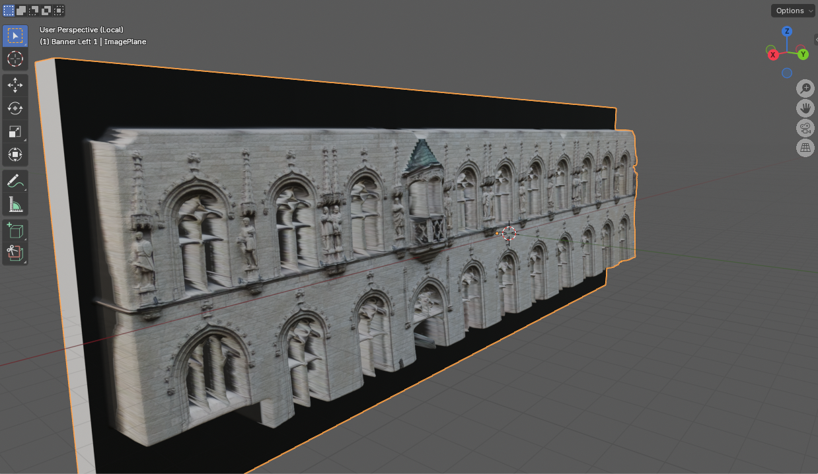This screenshot has height=474, width=818.
Task: Select the Measure ruler tool
Action: pyautogui.click(x=15, y=204)
